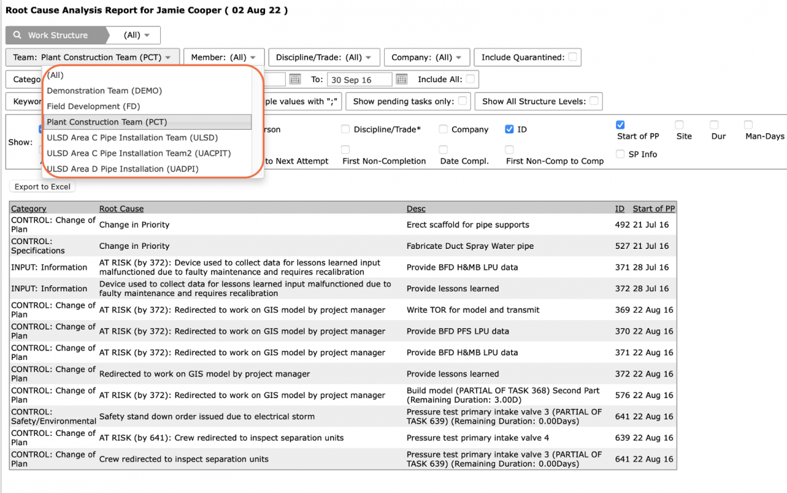Open the Member: (All) dropdown
The image size is (787, 493).
(223, 57)
